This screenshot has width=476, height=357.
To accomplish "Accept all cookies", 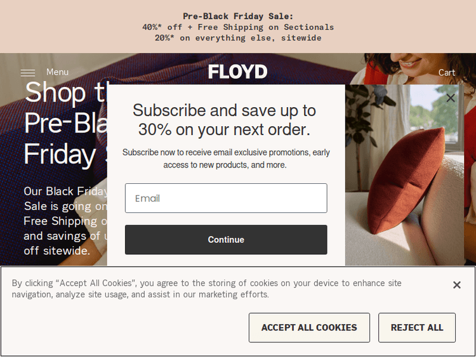I will 309,328.
